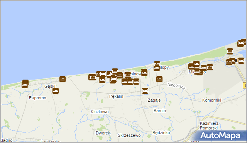Click the hotel marker southeast of Chłopy label
The image size is (247, 143).
(x=159, y=79)
